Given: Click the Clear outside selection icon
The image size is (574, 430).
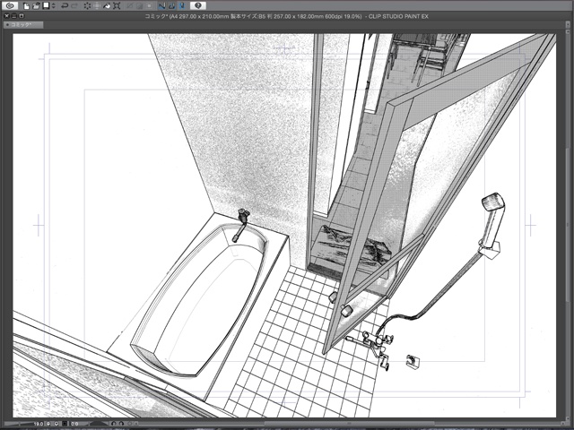Looking at the screenshot, I should (97, 6).
